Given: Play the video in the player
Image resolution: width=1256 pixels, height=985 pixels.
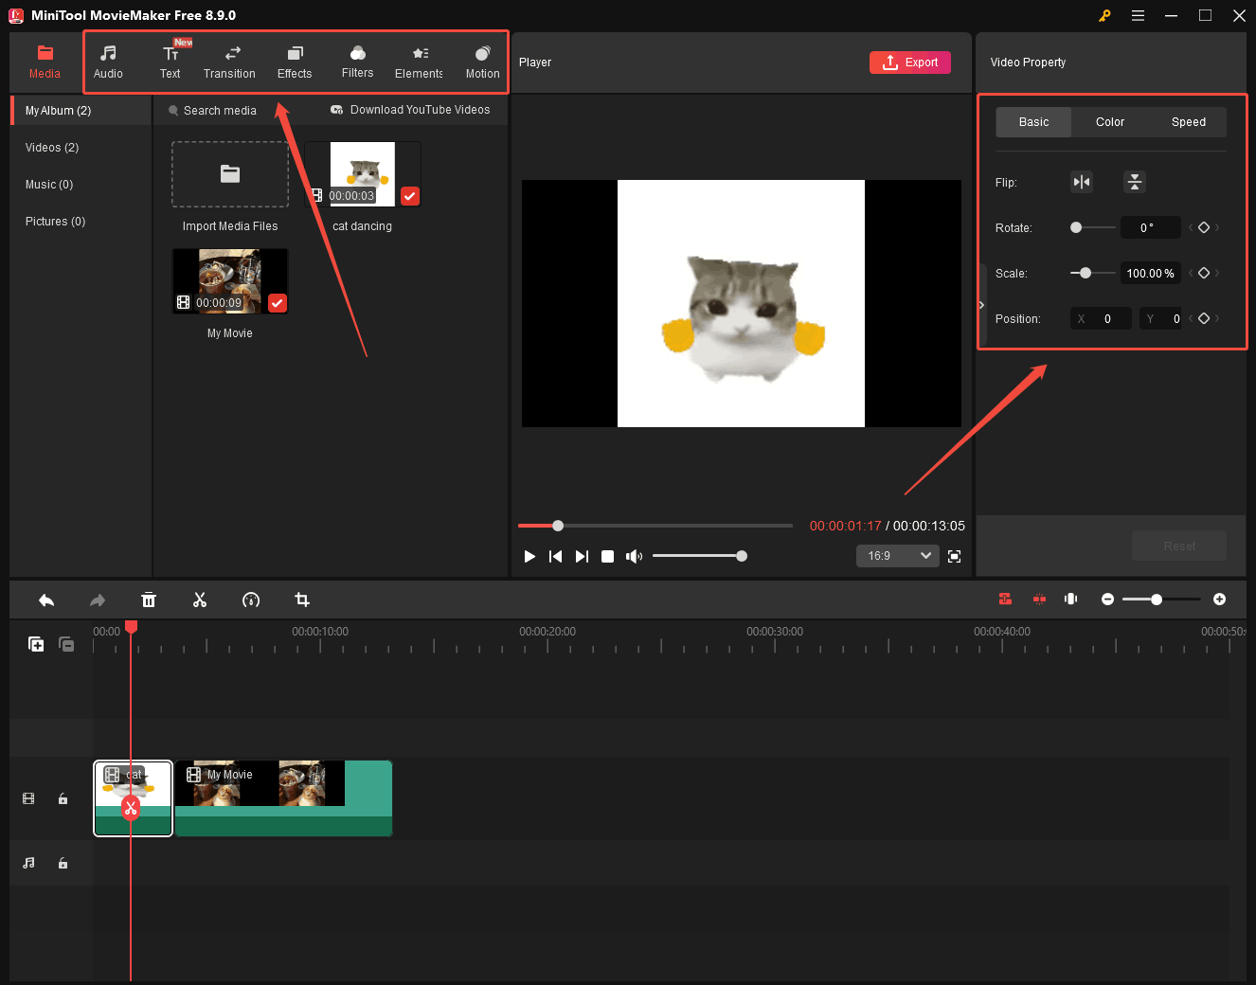Looking at the screenshot, I should pos(529,556).
